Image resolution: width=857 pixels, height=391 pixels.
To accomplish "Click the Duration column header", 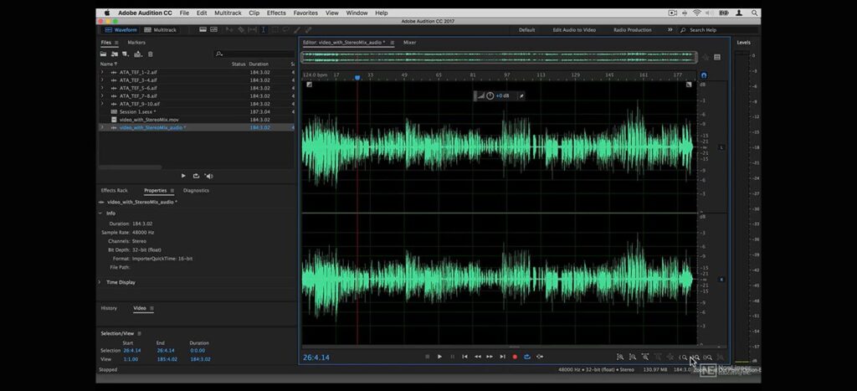I will [x=259, y=64].
